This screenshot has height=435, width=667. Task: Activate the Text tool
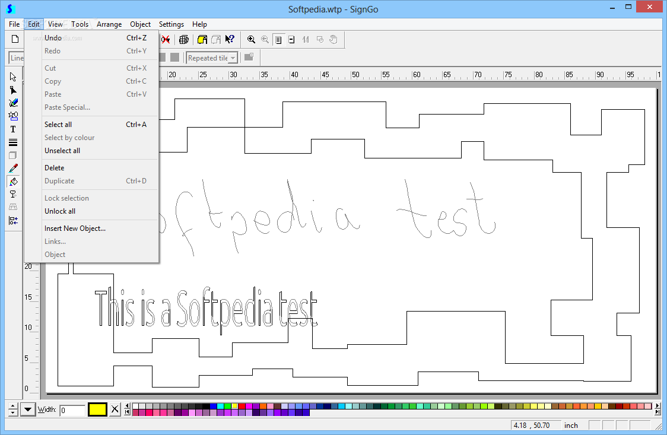[x=13, y=129]
